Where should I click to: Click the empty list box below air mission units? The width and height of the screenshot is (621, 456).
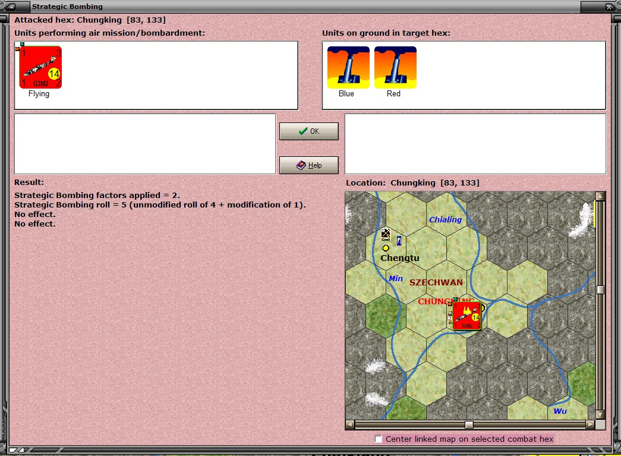coord(145,144)
